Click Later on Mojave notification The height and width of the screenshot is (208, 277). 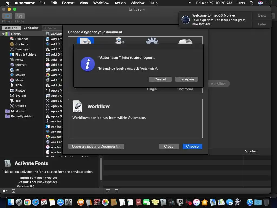(262, 24)
